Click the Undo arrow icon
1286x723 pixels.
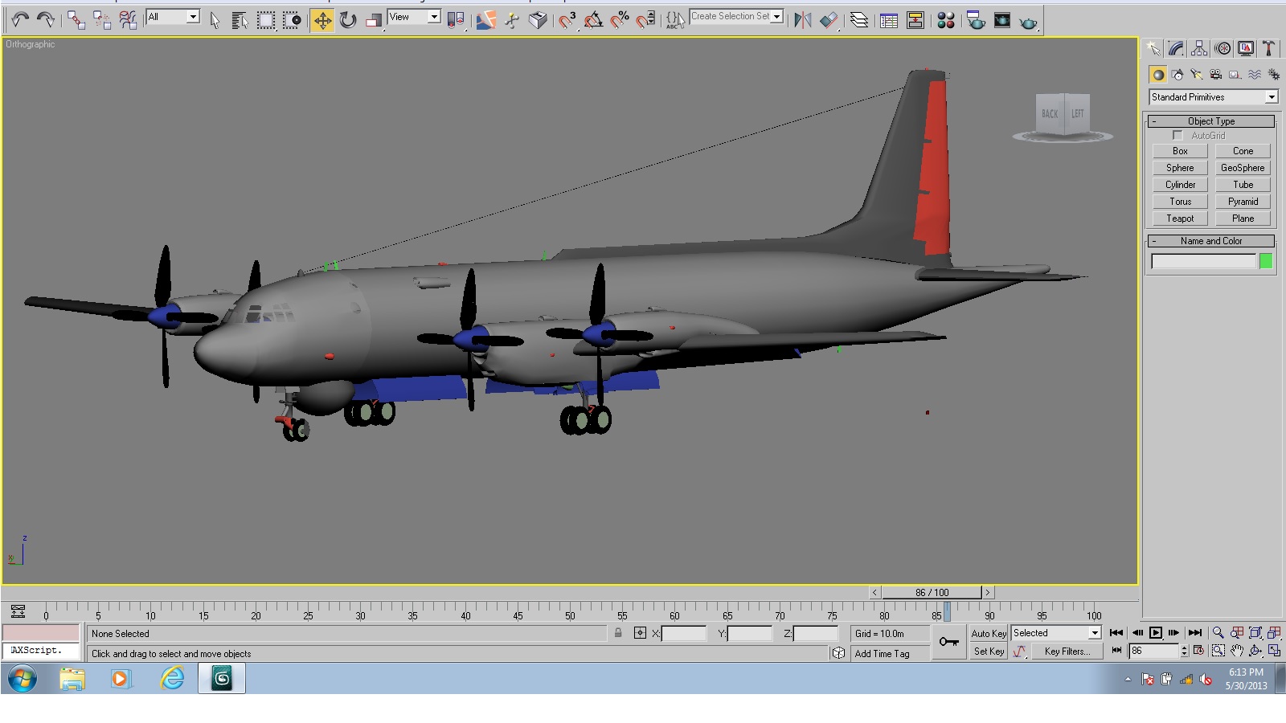[20, 20]
